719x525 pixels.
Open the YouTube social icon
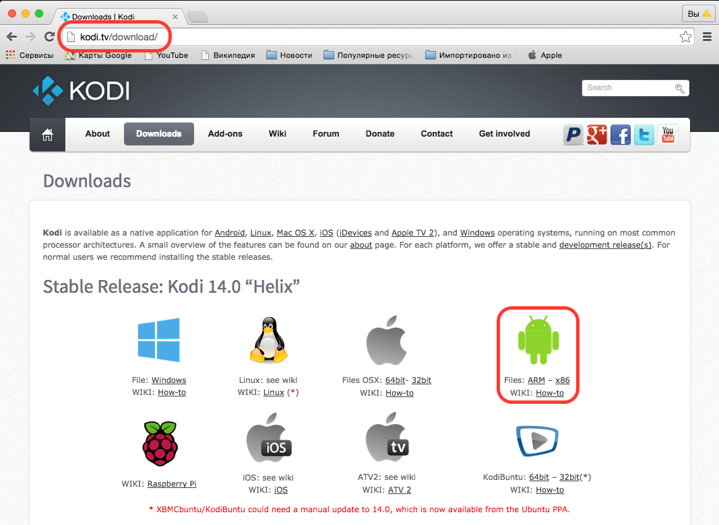pos(668,135)
